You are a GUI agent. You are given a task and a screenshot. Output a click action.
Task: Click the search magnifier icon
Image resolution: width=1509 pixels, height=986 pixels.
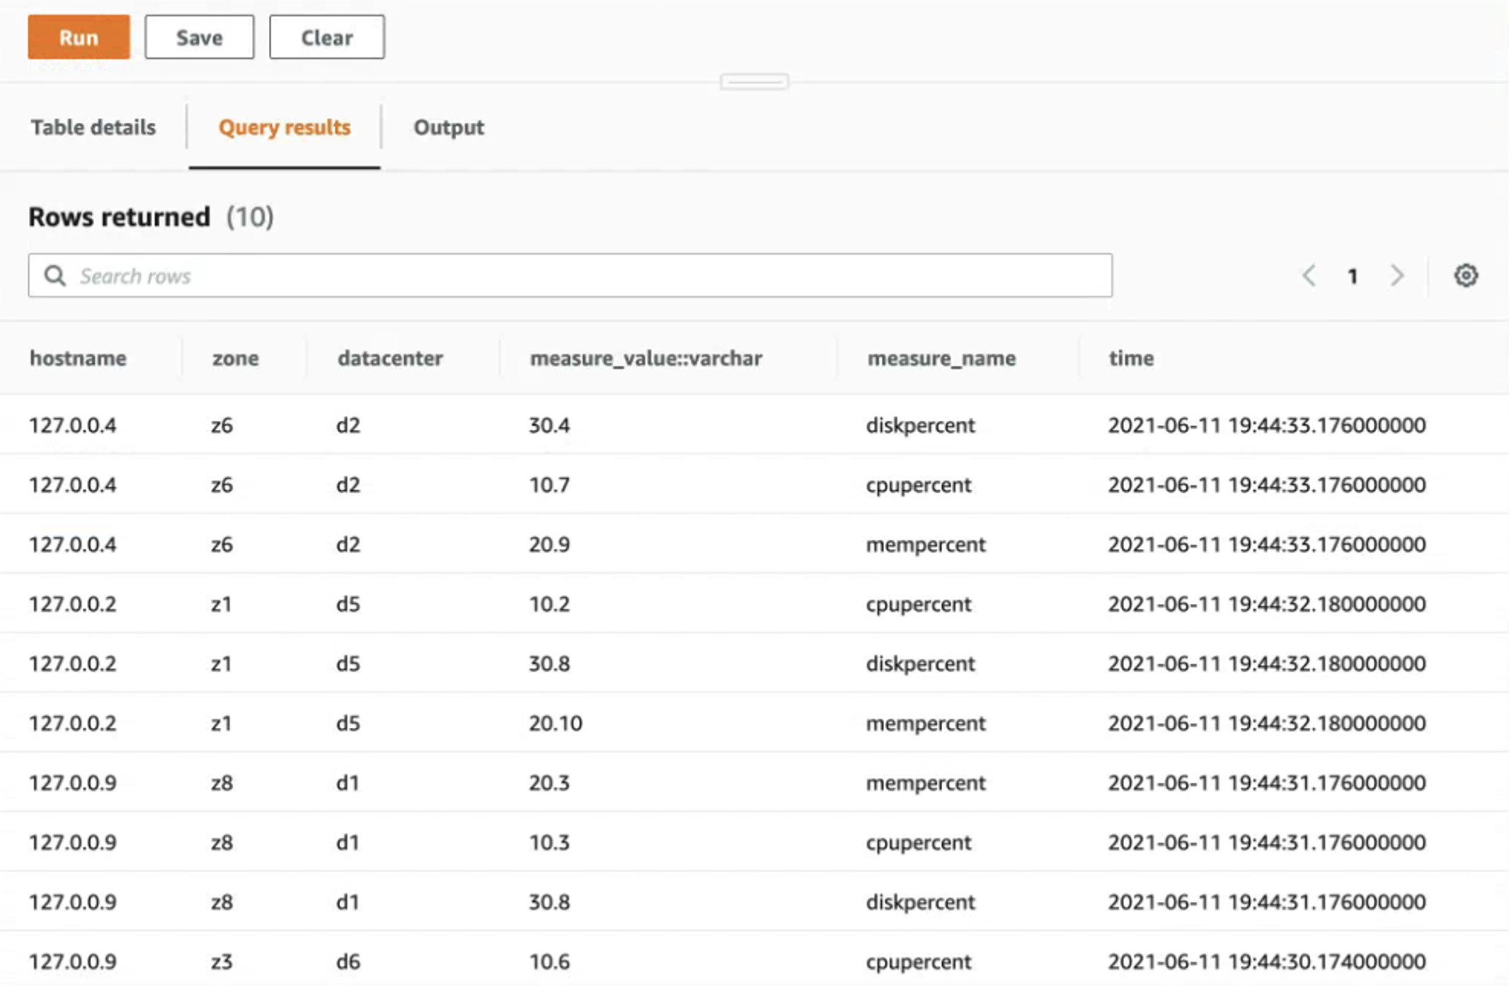point(55,276)
